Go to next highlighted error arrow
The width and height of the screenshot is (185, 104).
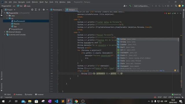click(180, 13)
